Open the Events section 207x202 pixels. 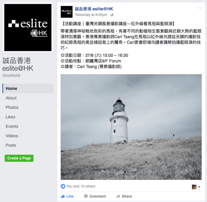[12, 126]
